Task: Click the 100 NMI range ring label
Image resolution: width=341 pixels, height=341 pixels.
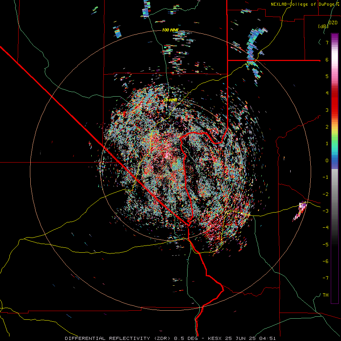Action: click(x=170, y=30)
